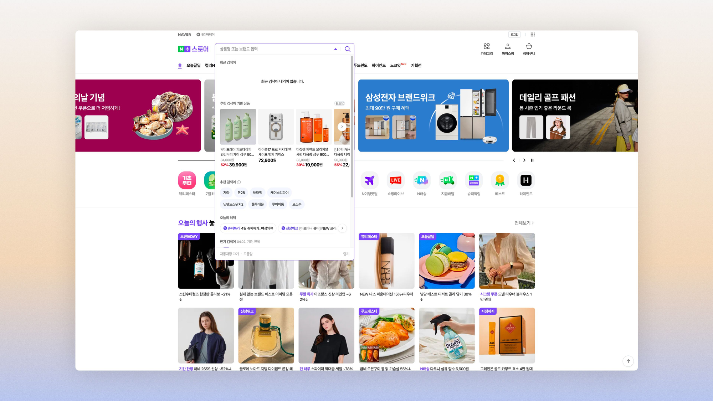The image size is (713, 401).
Task: Click the 쇼핑라이브 LIVE icon
Action: click(395, 180)
